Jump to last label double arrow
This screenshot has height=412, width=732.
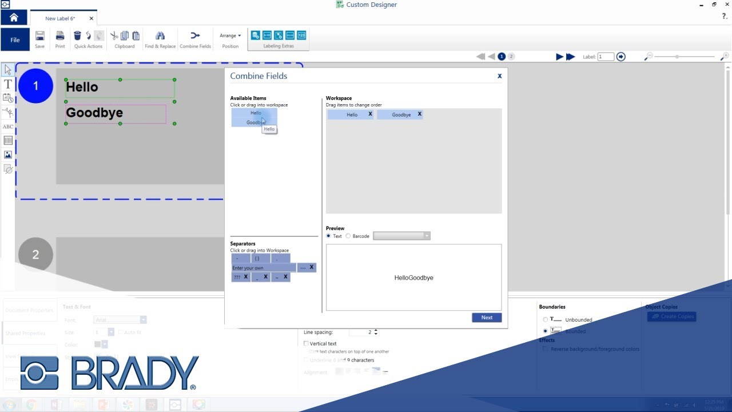click(x=570, y=57)
